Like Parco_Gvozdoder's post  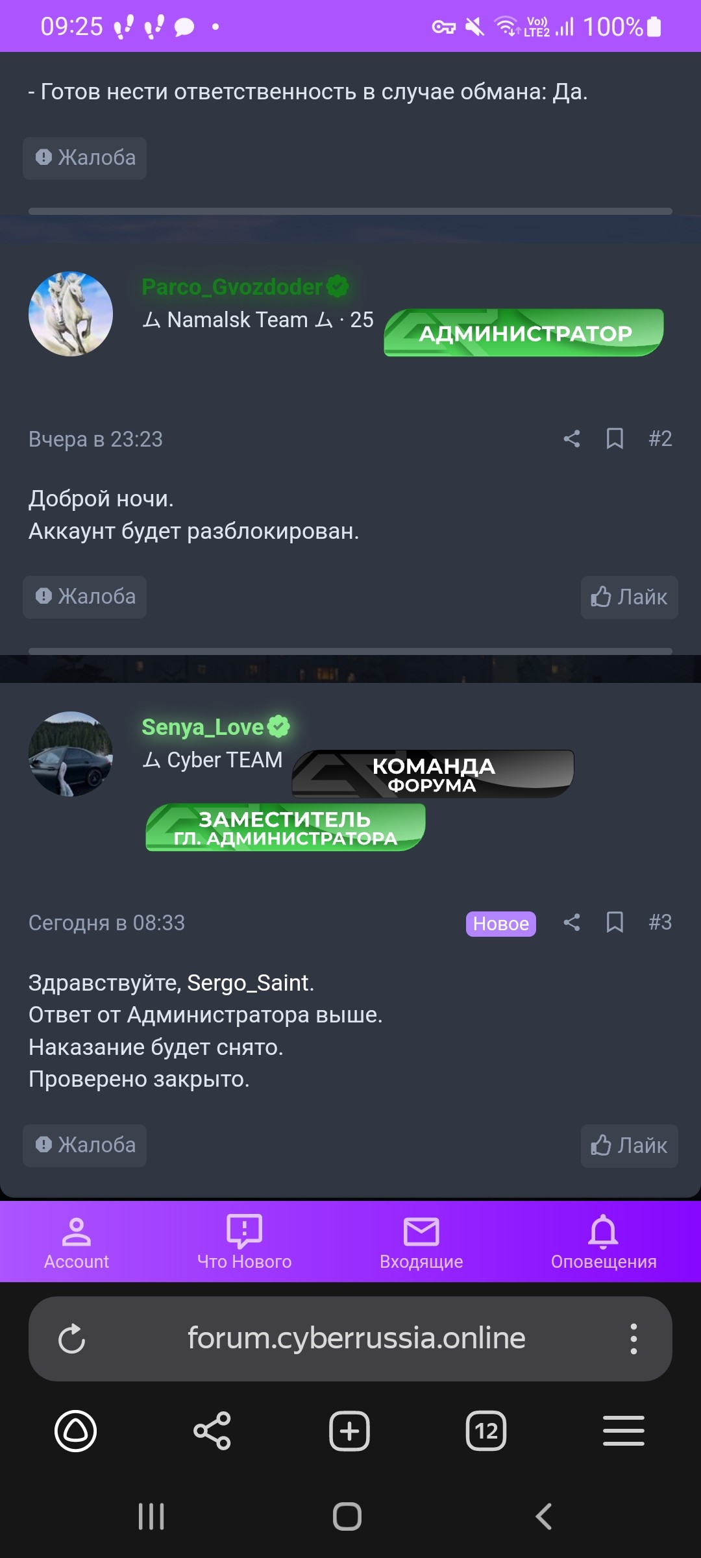[629, 597]
